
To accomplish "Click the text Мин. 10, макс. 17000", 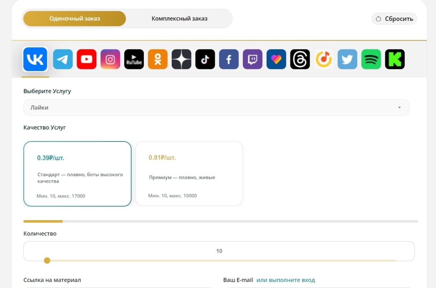I will pyautogui.click(x=61, y=196).
